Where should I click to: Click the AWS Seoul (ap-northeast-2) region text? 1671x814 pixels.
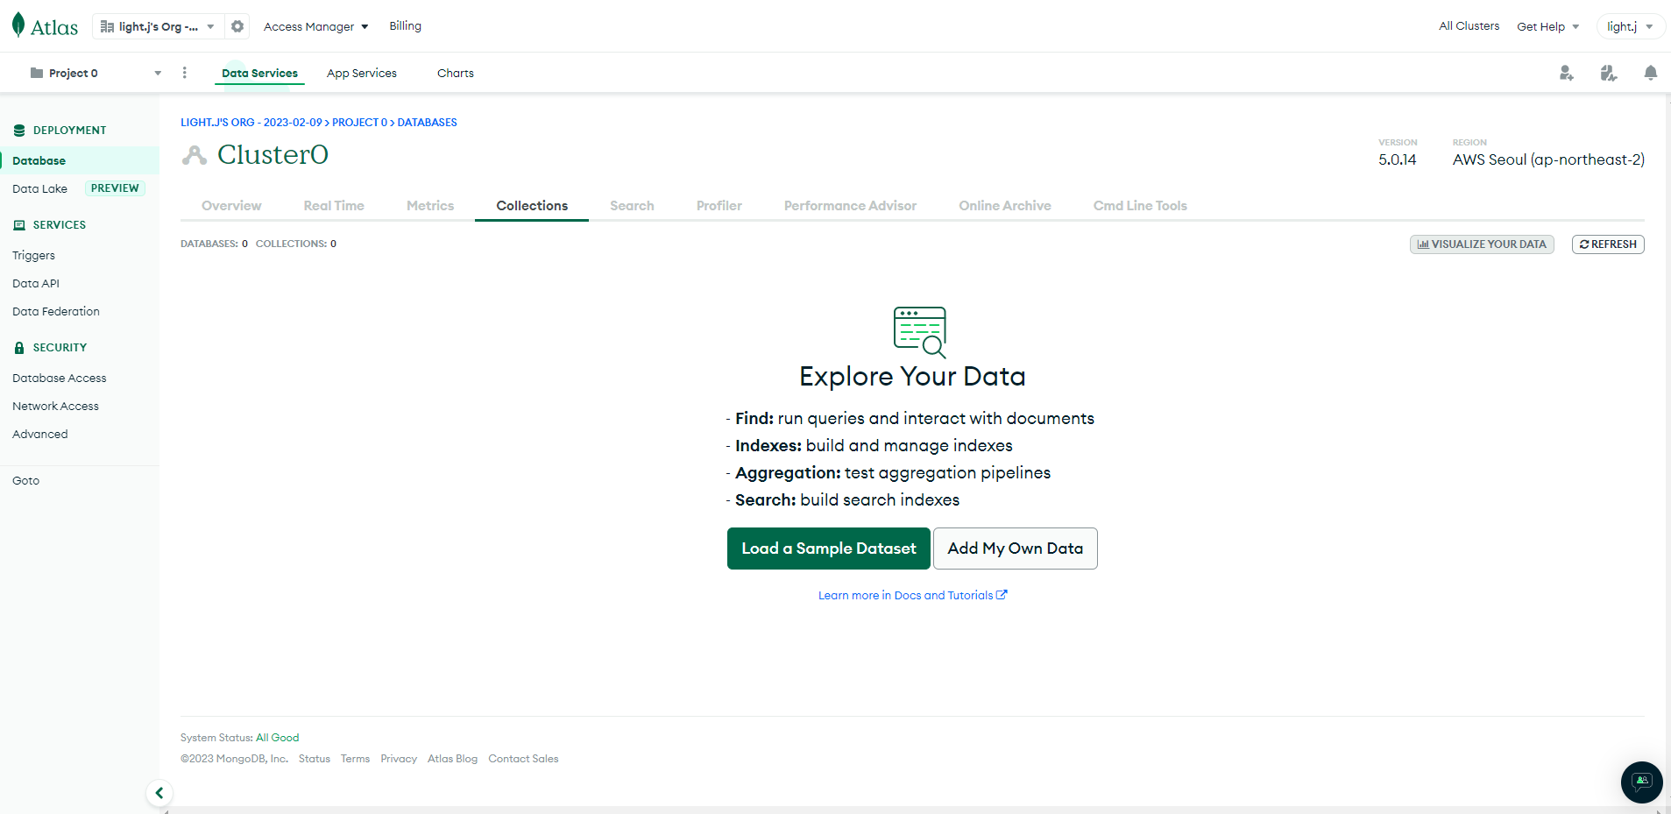pyautogui.click(x=1548, y=159)
